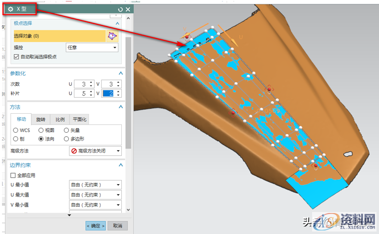Click the 确定 button
Image resolution: width=379 pixels, height=234 pixels.
95,226
